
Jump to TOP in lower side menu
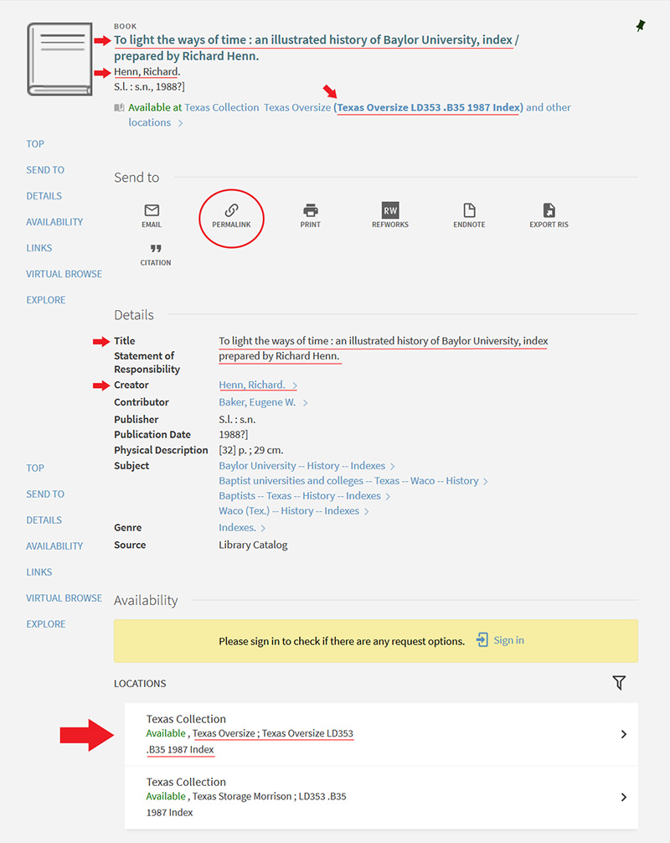(35, 468)
